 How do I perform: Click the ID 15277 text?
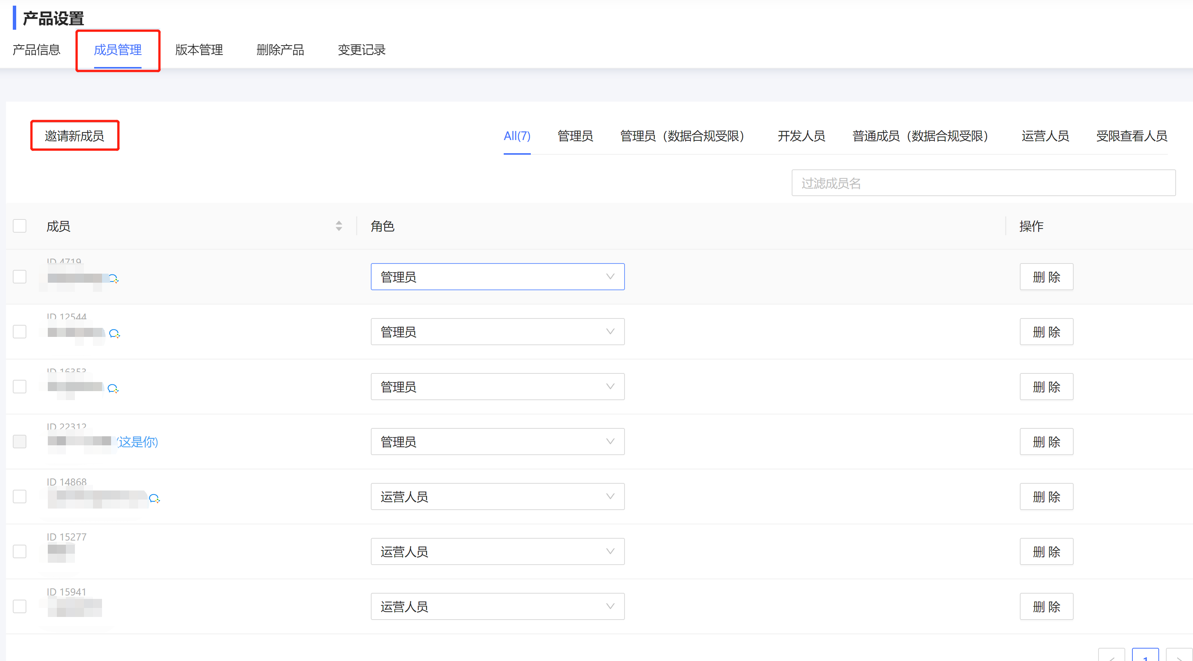(66, 537)
